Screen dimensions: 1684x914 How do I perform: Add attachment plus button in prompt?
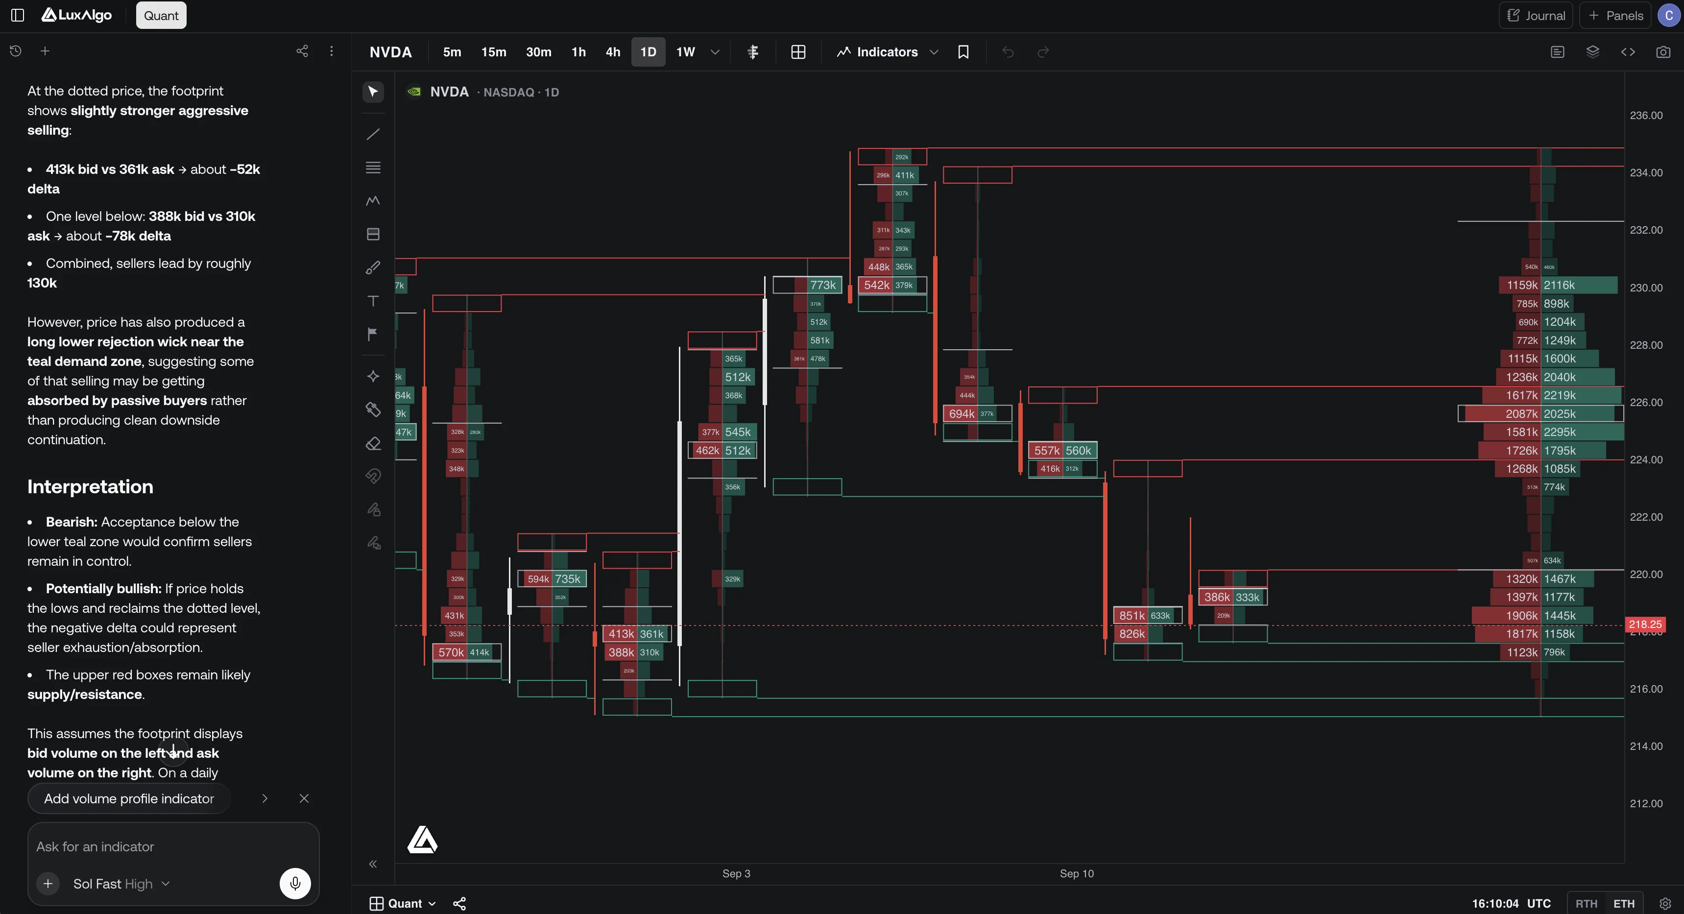click(48, 884)
